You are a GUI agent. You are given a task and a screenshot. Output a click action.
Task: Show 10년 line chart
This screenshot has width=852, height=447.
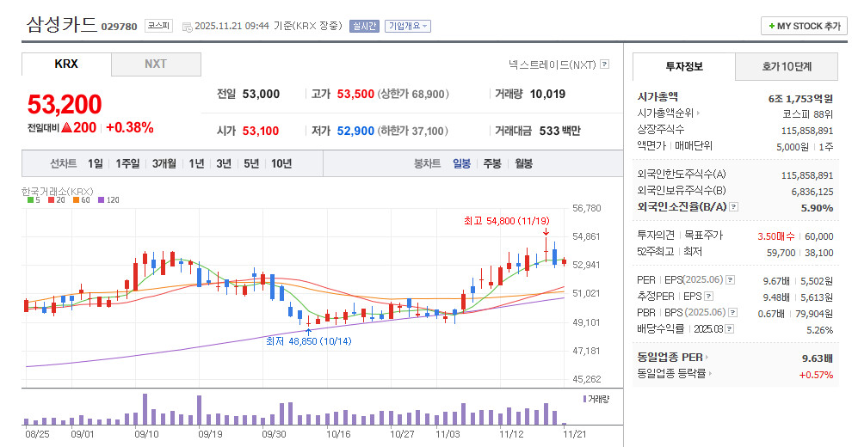tap(281, 163)
